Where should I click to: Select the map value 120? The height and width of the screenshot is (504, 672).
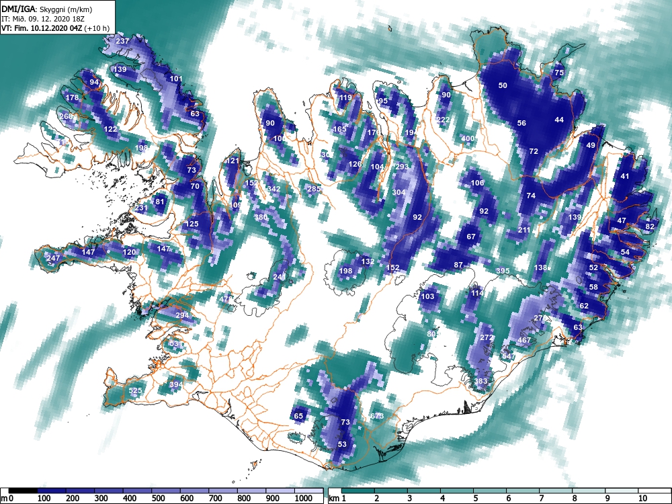pos(129,252)
